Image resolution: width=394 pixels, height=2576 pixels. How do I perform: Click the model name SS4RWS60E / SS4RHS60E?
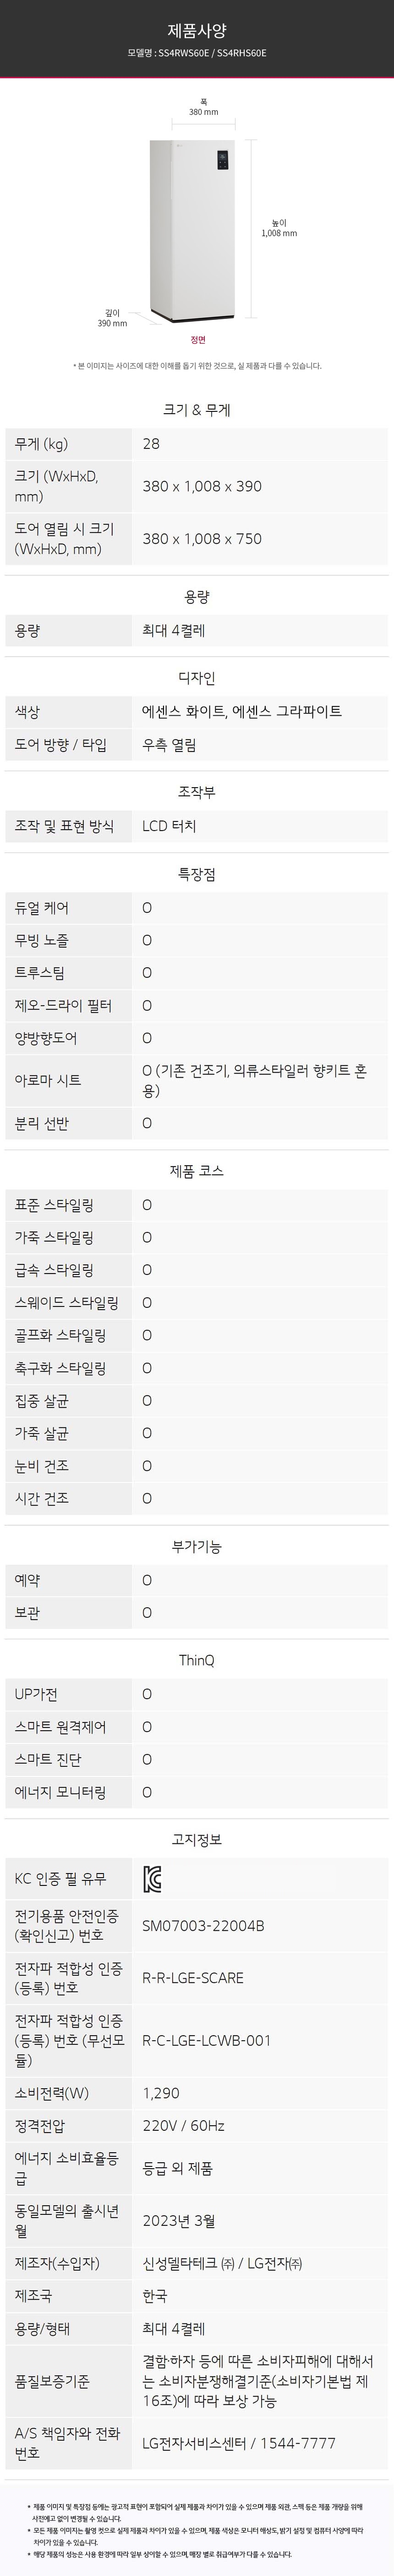(x=197, y=53)
